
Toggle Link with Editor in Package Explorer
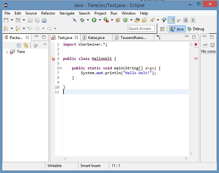pos(26,46)
